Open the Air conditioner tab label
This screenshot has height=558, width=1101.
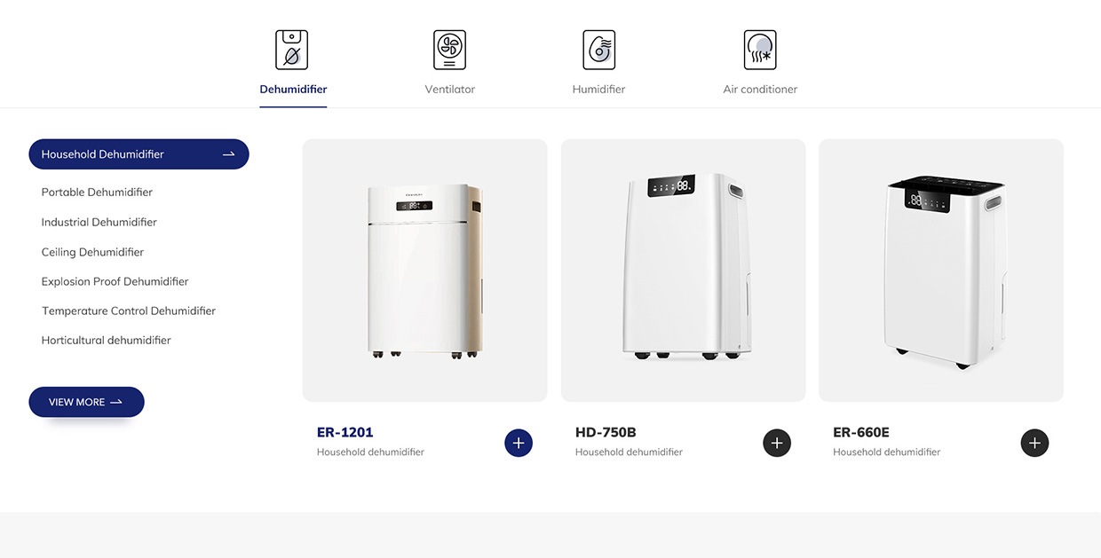click(760, 90)
